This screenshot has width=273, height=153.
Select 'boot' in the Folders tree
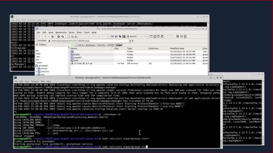pyautogui.click(x=38, y=54)
